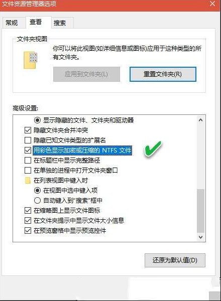
Task: Check 在单独的进程中打开文件夹窗口
Action: (x=28, y=170)
